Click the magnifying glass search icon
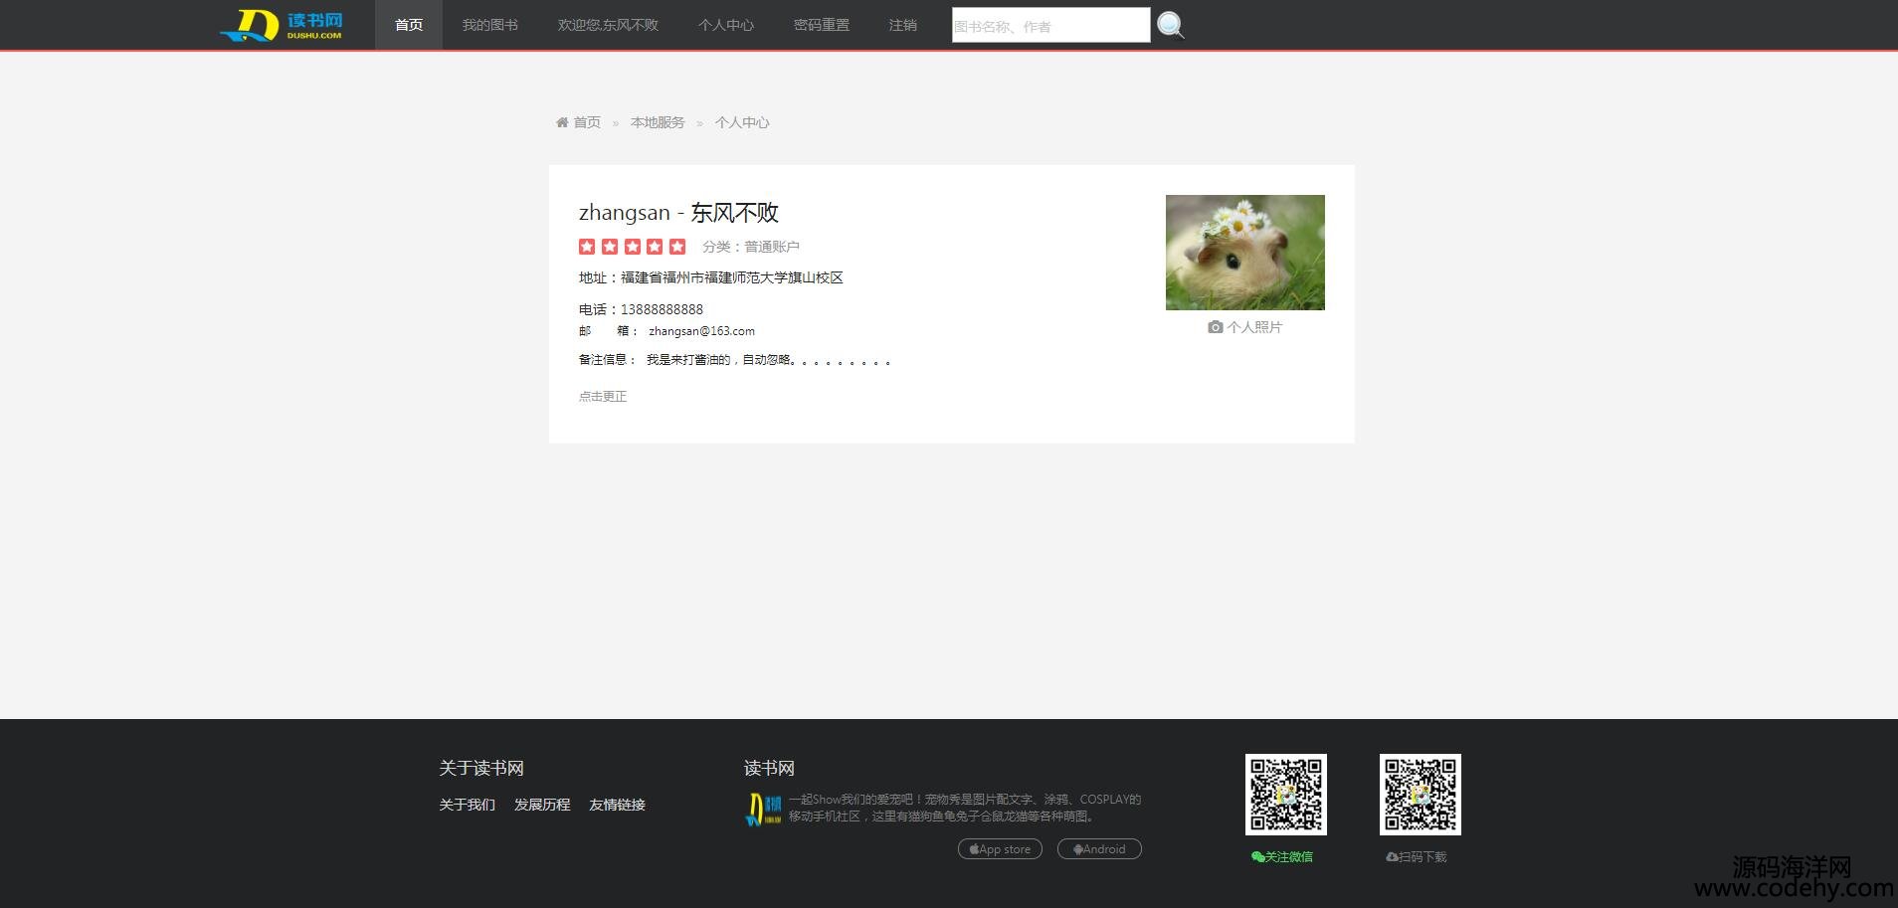 coord(1171,25)
